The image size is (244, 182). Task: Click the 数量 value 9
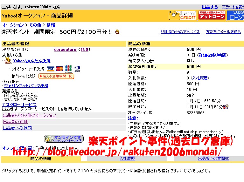(188, 72)
